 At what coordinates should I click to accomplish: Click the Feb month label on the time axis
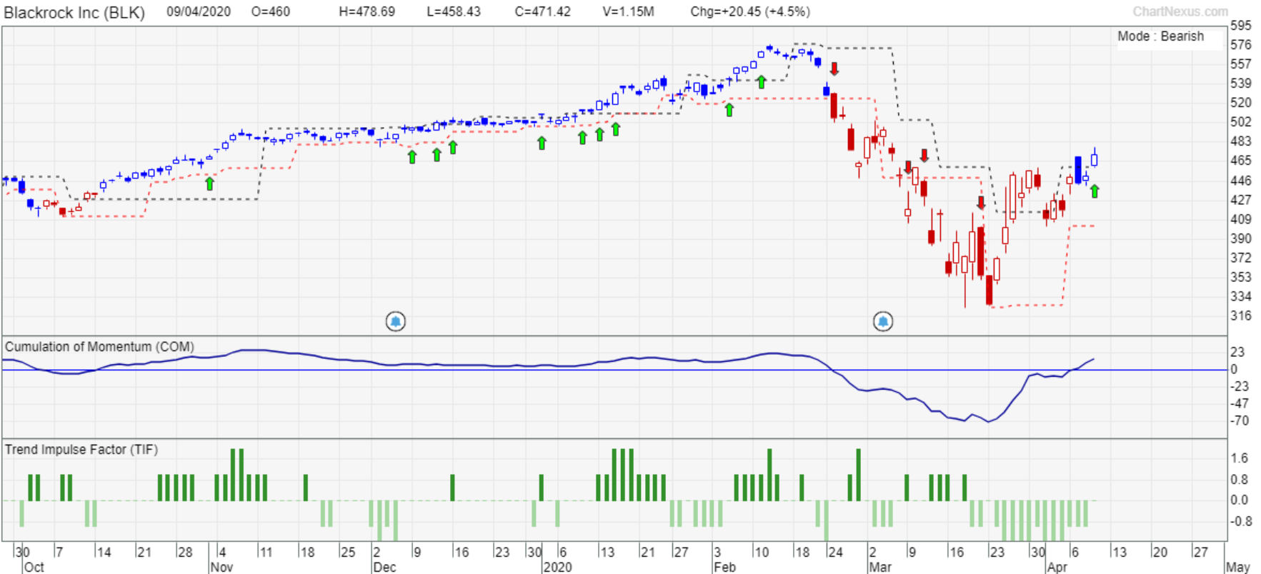pos(724,567)
